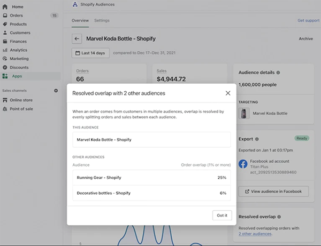Viewport: 321px width, 246px height.
Task: Click the Products tag icon
Action: pos(5,24)
